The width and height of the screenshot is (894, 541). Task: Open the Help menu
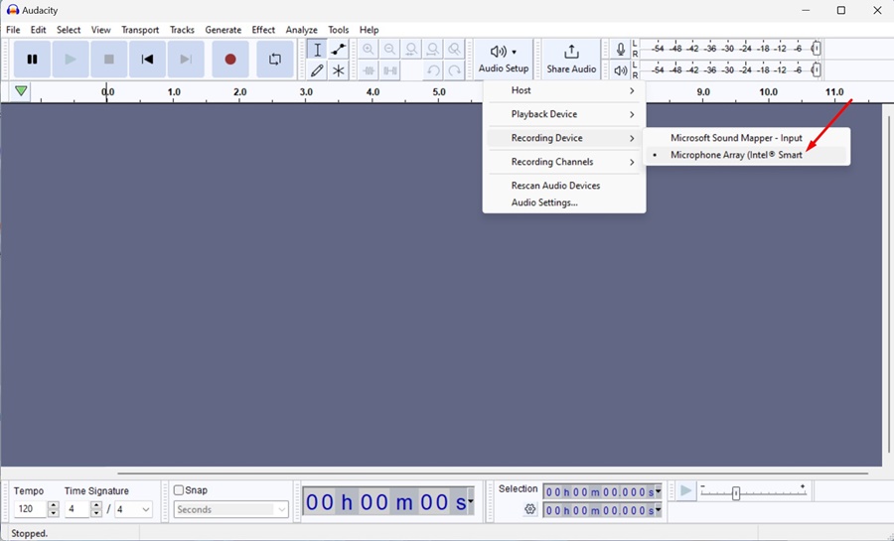[x=369, y=30]
